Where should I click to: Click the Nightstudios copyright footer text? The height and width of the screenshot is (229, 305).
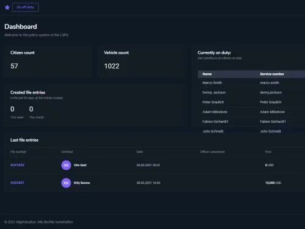coord(38,222)
